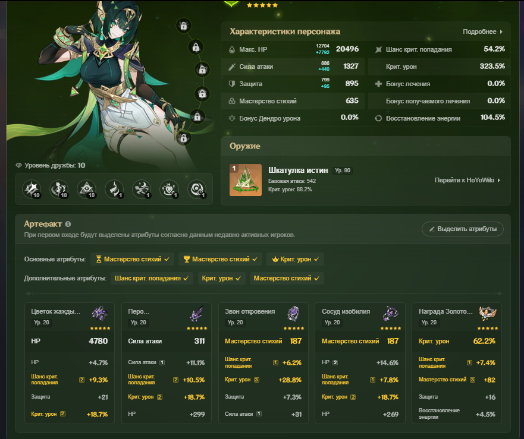Screen dimensions: 524x439
Task: Click the Мастерство стихий value 635
Action: [x=352, y=100]
